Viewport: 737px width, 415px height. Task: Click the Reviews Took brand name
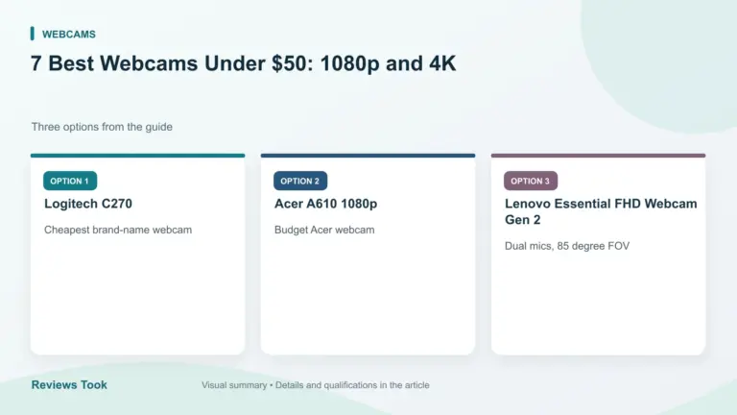point(69,385)
